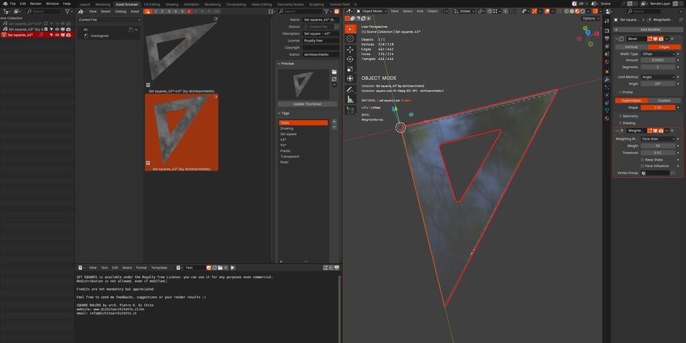
Task: Select the Annotate pencil tool
Action: coord(350,89)
